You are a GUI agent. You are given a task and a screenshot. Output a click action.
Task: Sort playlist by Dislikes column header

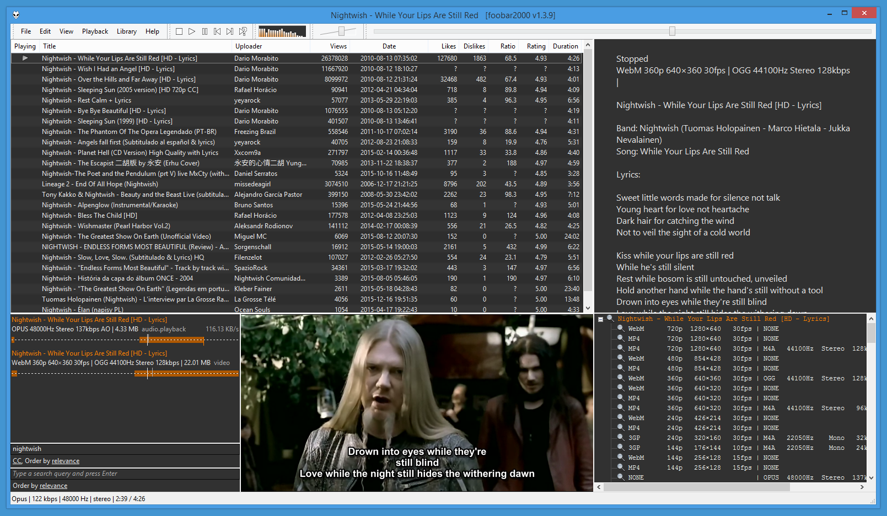tap(474, 46)
